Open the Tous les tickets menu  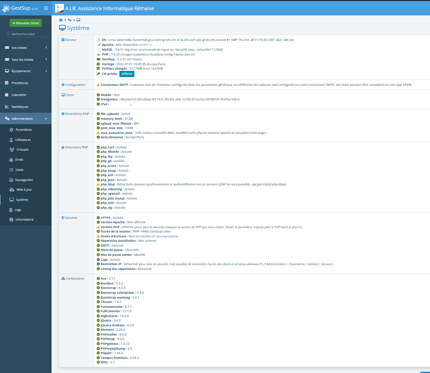tap(22, 59)
